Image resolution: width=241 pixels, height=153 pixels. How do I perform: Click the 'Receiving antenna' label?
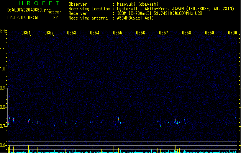coord(88,18)
